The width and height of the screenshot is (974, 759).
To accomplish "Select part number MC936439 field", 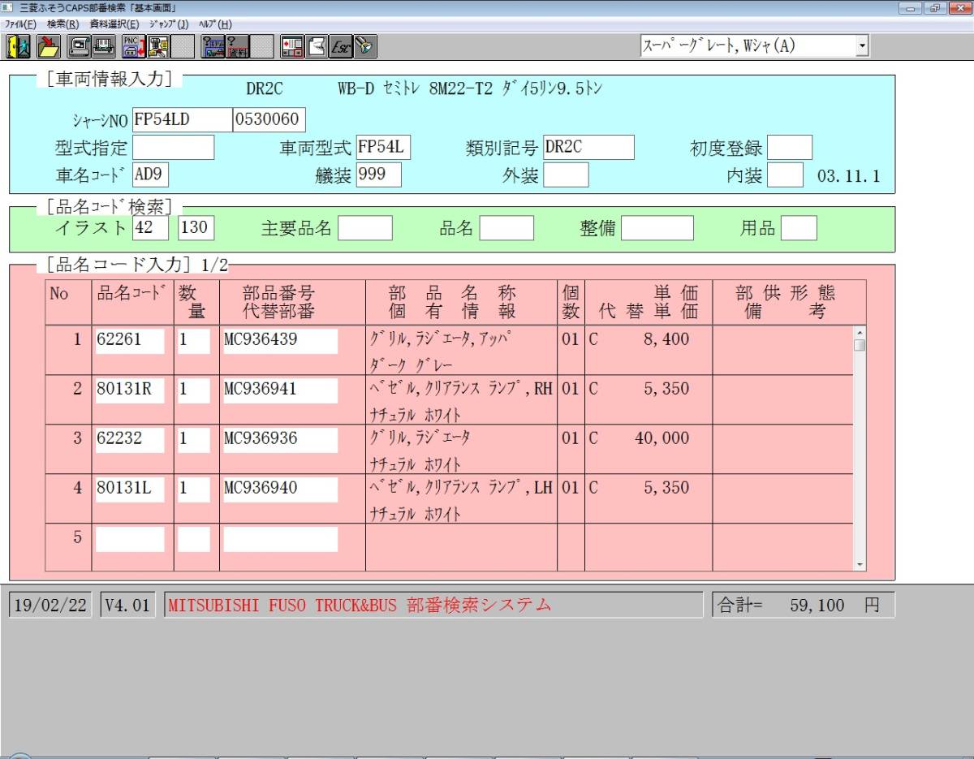I will click(x=280, y=341).
